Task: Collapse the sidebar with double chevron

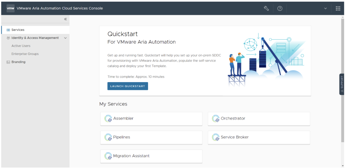Action: click(x=65, y=19)
